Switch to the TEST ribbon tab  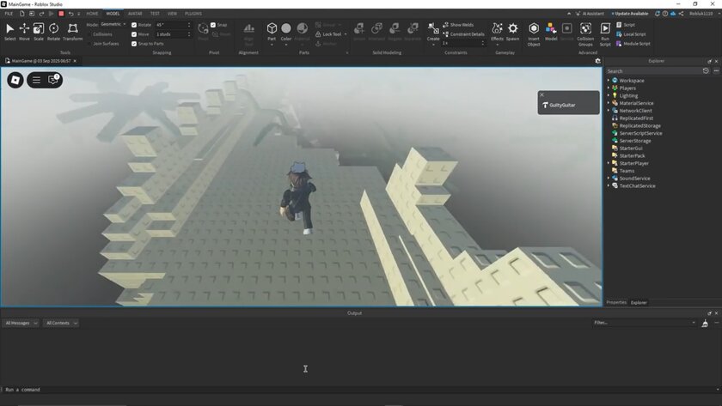point(155,14)
